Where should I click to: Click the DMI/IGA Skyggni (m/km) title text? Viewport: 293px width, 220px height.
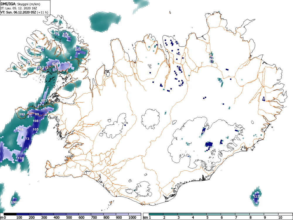(x=21, y=4)
